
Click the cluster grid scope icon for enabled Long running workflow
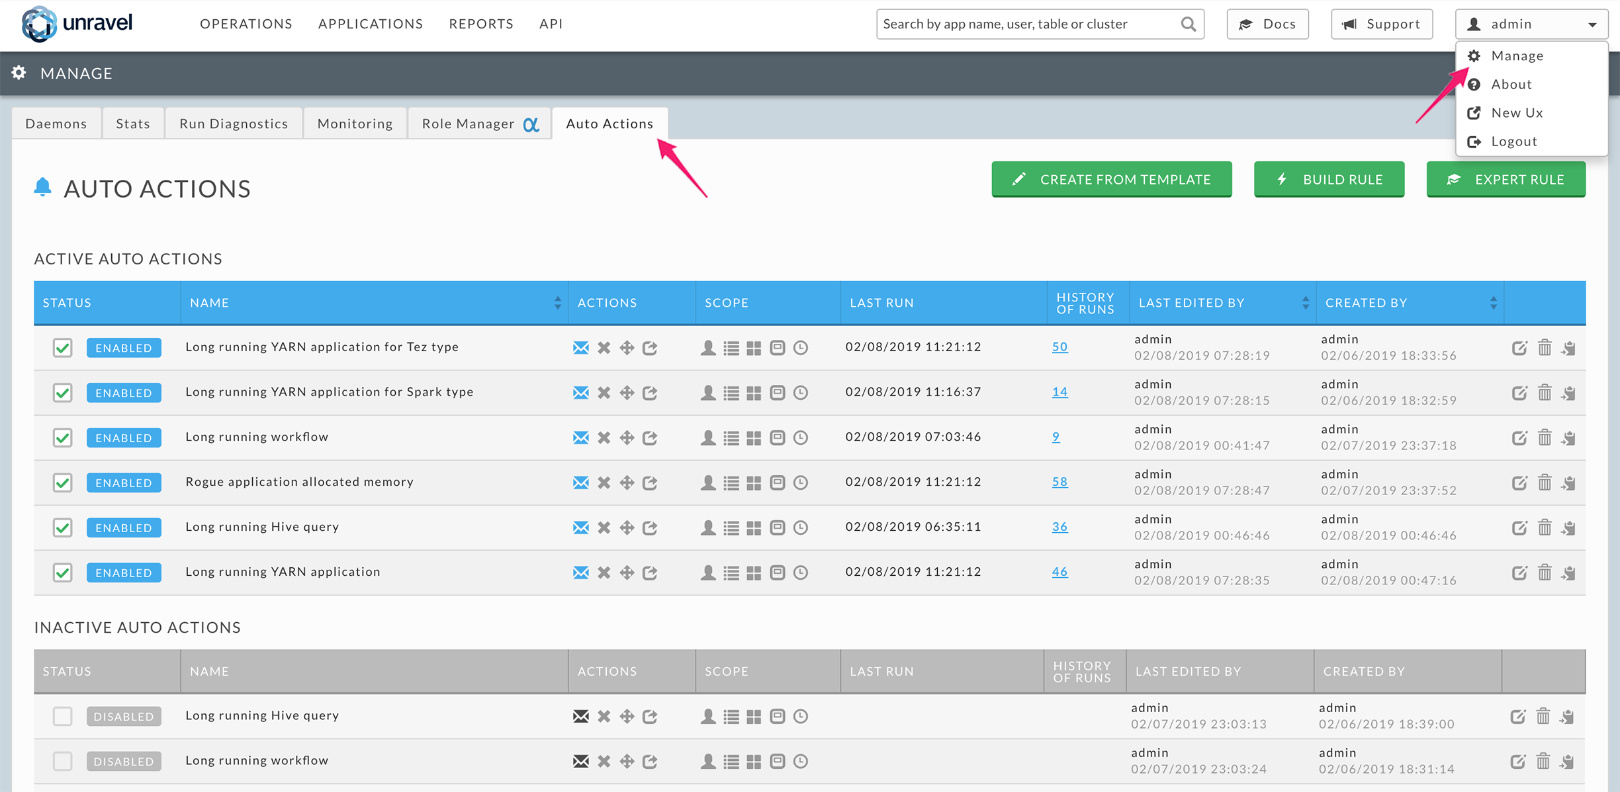coord(754,438)
